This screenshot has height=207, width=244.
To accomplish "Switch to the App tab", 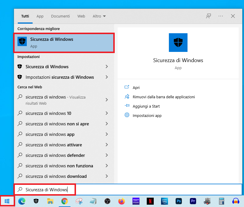I will click(40, 16).
